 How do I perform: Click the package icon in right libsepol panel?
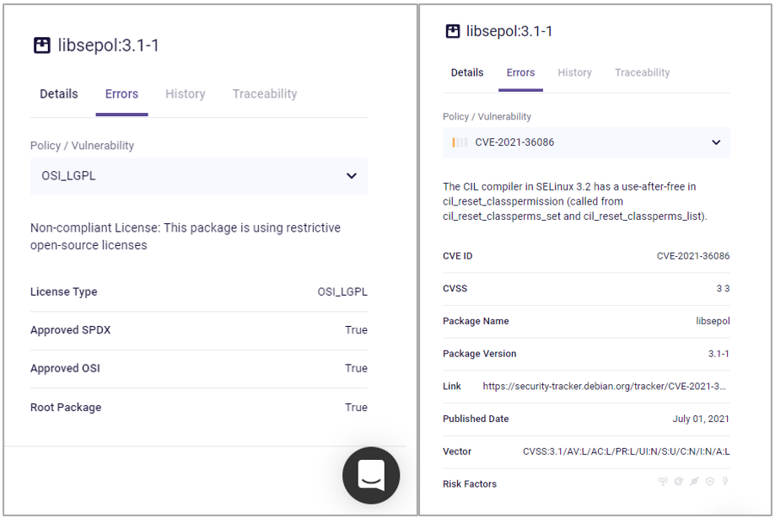click(453, 31)
